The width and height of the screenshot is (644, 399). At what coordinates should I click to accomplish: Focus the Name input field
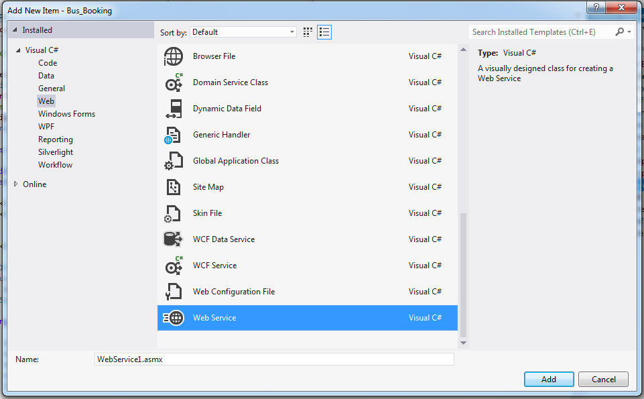pyautogui.click(x=274, y=359)
